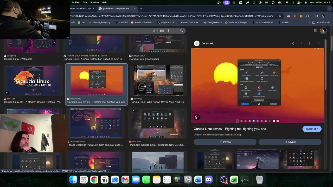Viewport: 333px width, 187px height.
Task: Clear the Google search box text
Action: tap(154, 31)
